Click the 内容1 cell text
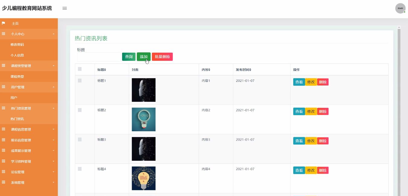 click(x=206, y=81)
